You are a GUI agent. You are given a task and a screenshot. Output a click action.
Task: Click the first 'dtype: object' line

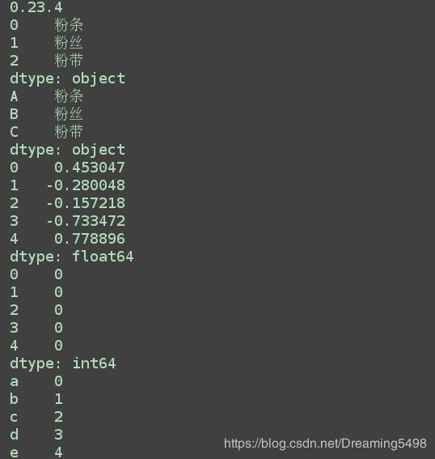(x=68, y=79)
